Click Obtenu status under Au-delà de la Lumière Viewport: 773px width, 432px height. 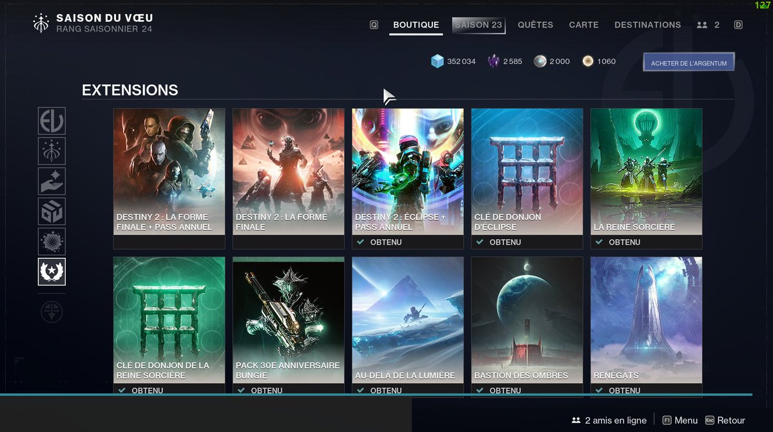click(386, 390)
